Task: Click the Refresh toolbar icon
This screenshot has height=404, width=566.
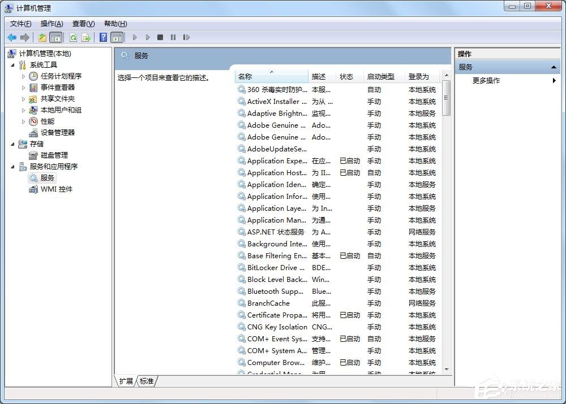Action: pyautogui.click(x=73, y=37)
